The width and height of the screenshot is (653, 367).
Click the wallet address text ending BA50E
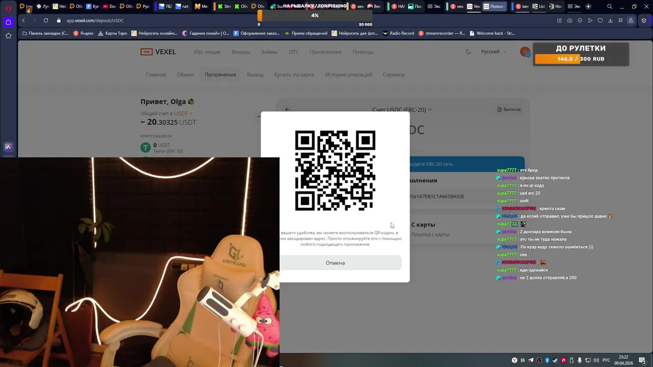coord(437,196)
